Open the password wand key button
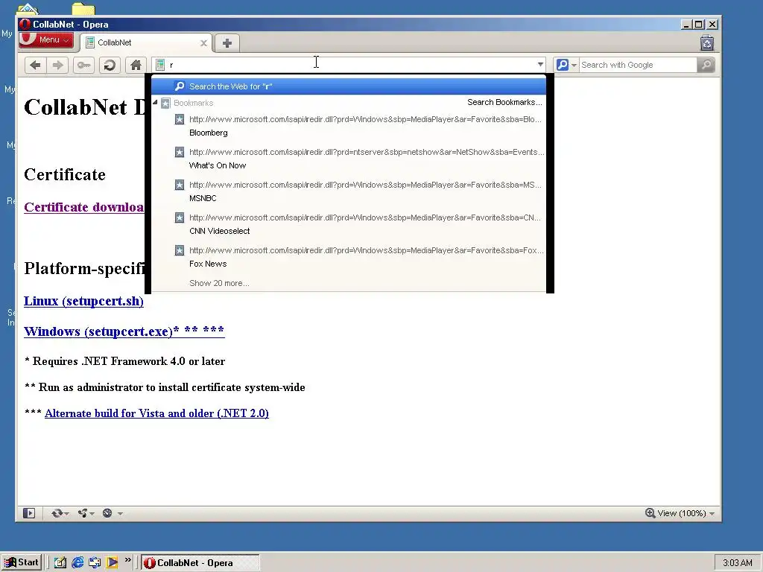Viewport: 763px width, 572px height. point(83,65)
